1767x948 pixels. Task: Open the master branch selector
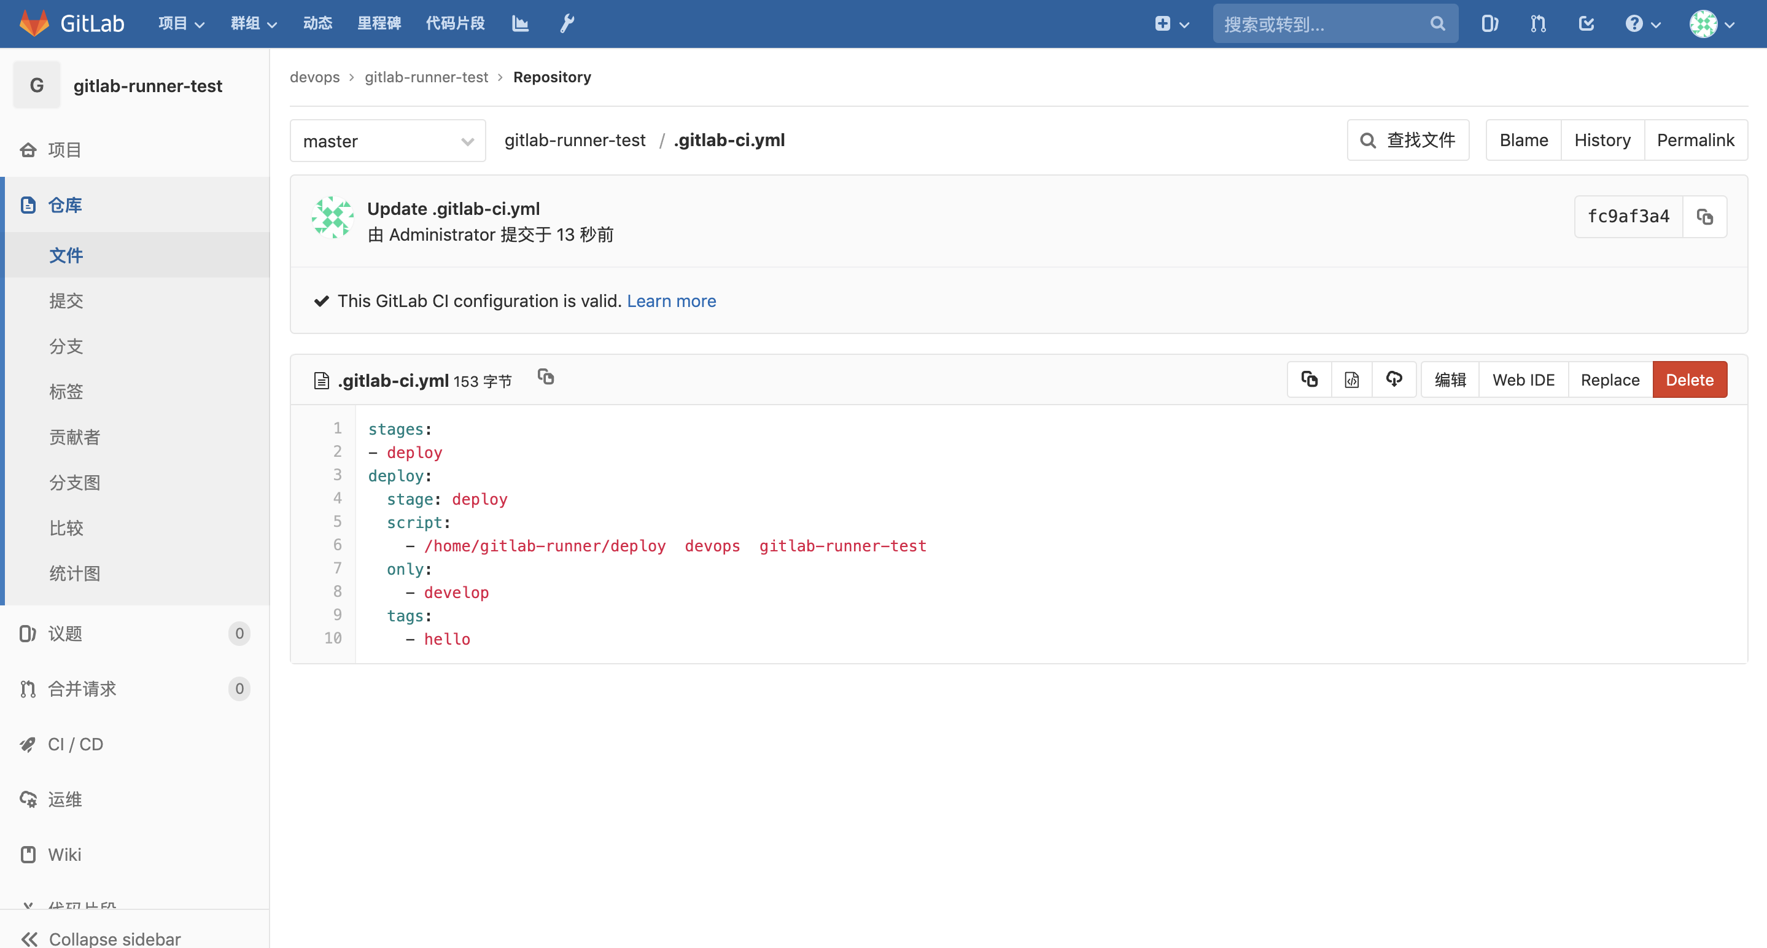387,141
